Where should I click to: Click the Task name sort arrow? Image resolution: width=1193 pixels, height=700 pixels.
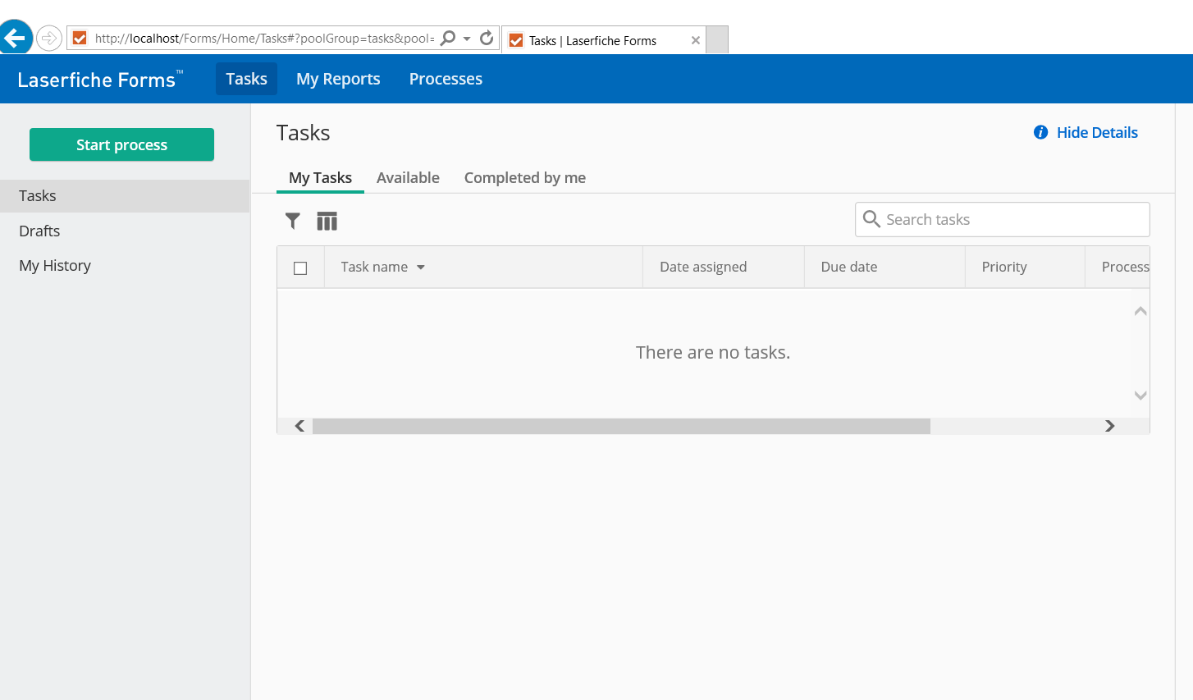(x=421, y=268)
